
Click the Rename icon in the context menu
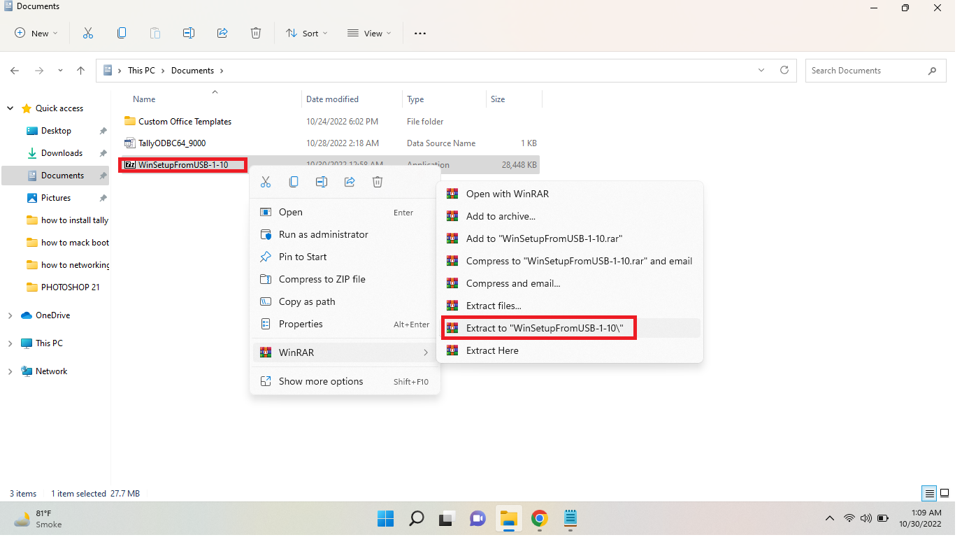point(322,182)
